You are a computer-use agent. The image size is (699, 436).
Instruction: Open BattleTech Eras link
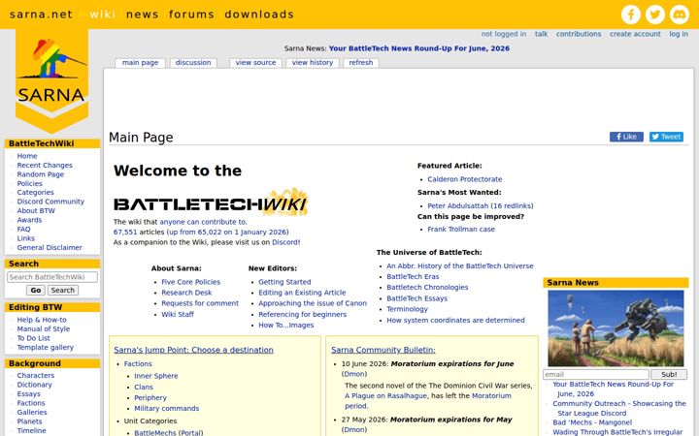pyautogui.click(x=413, y=277)
